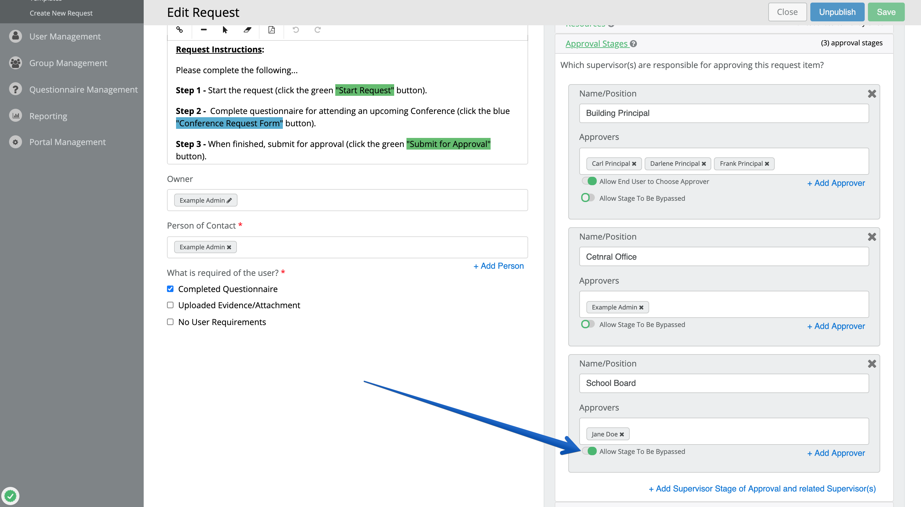The width and height of the screenshot is (921, 507).
Task: Click the redo arrow icon
Action: 317,30
